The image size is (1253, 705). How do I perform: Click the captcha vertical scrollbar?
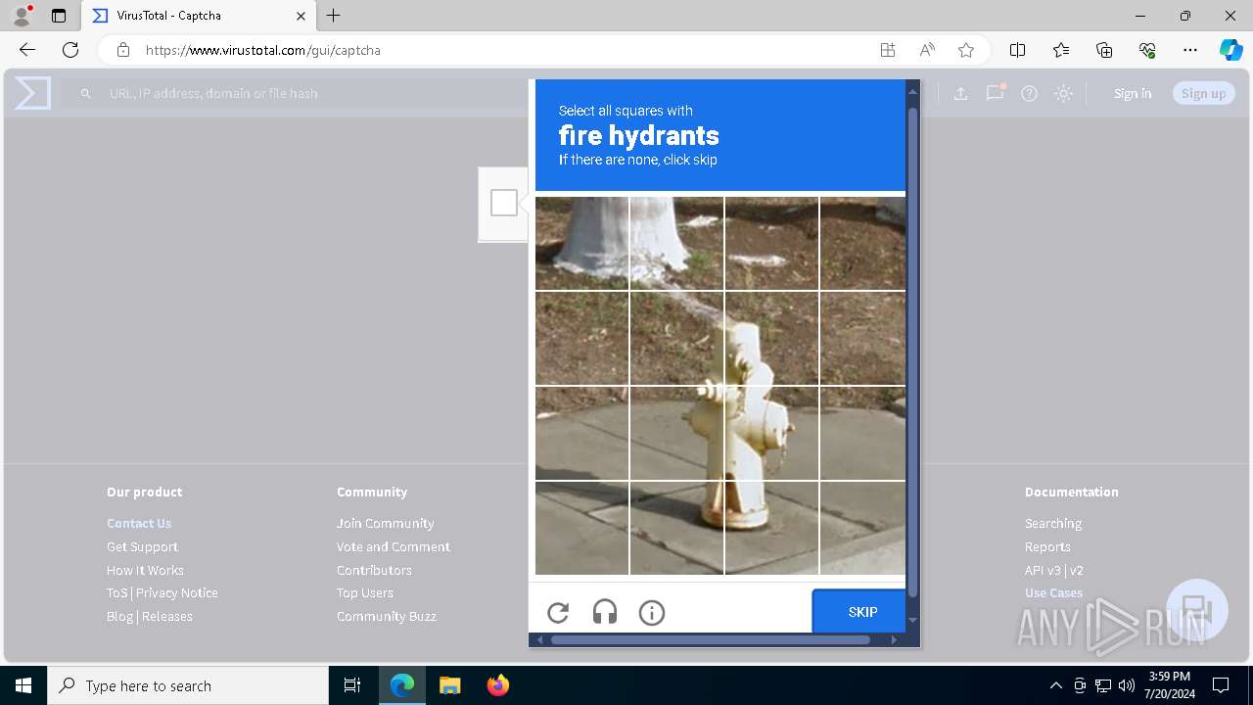tap(912, 352)
